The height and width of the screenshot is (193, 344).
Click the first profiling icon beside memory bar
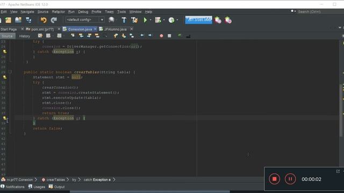218,20
